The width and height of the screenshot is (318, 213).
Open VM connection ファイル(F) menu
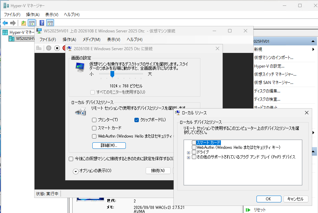(x=48, y=40)
